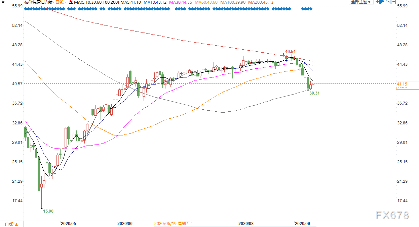The image size is (419, 227).
Task: Open the 全部主题 dropdown
Action: 361,2
